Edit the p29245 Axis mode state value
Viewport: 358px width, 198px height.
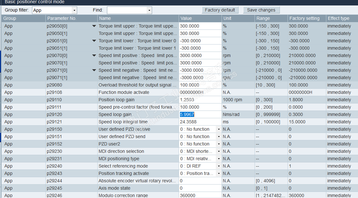[200, 188]
